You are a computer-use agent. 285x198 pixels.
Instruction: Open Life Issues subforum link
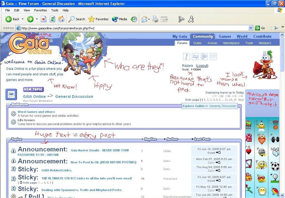coord(26,120)
